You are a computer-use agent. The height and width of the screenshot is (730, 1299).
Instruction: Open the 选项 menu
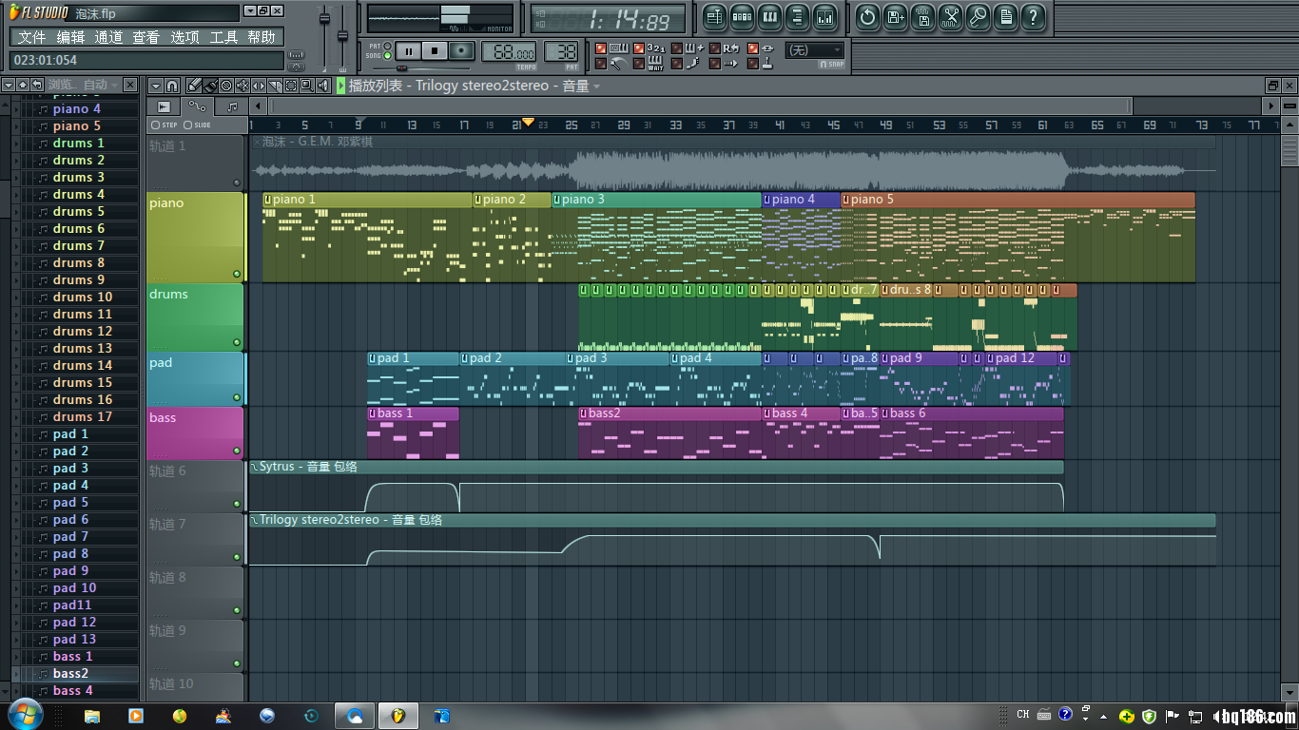[x=184, y=37]
